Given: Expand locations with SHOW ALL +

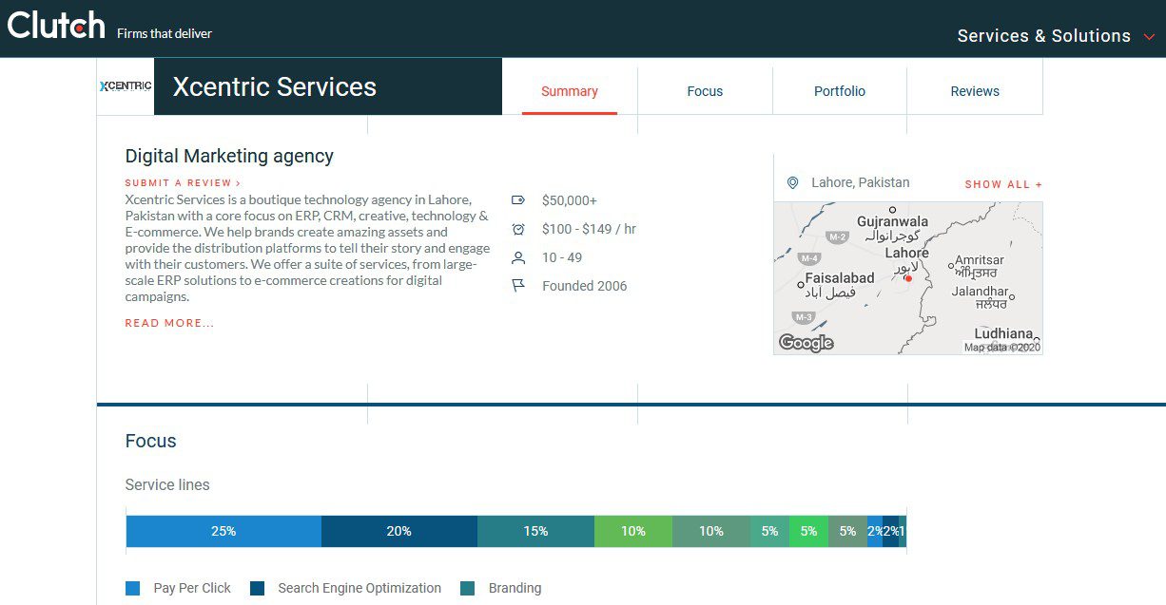Looking at the screenshot, I should pos(1003,184).
